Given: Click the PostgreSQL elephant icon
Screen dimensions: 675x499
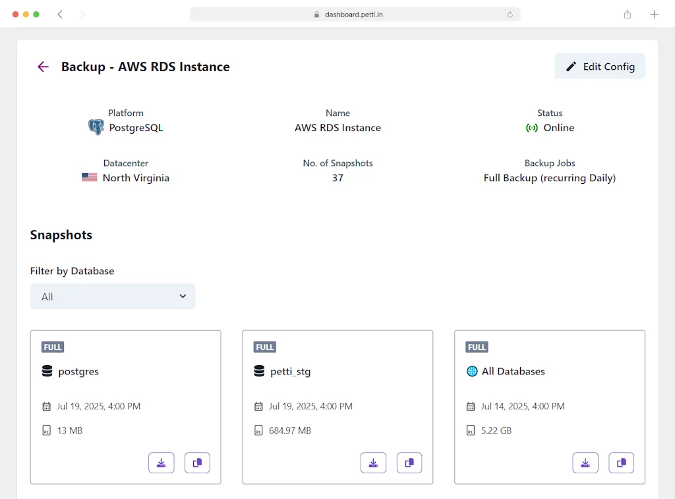Looking at the screenshot, I should (96, 127).
